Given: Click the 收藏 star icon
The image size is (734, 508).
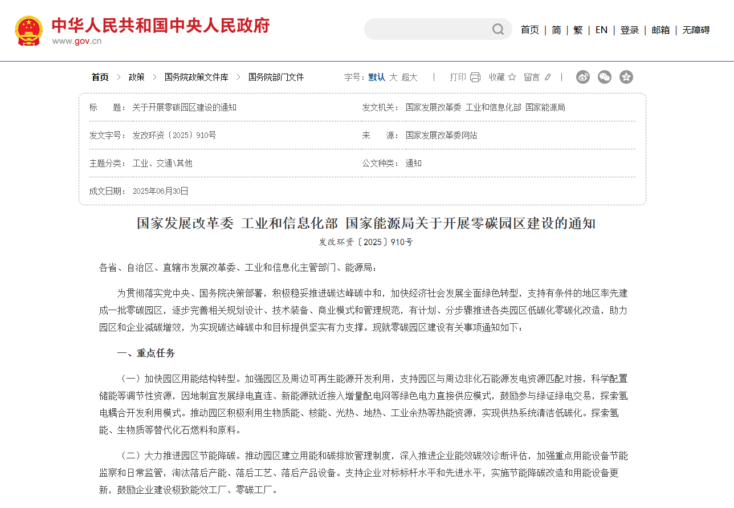Looking at the screenshot, I should 512,78.
